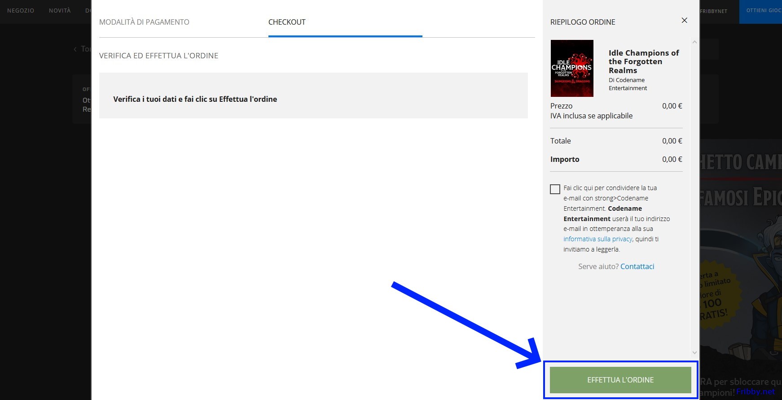Open the Negozio menu item
This screenshot has width=782, height=400.
[x=21, y=11]
